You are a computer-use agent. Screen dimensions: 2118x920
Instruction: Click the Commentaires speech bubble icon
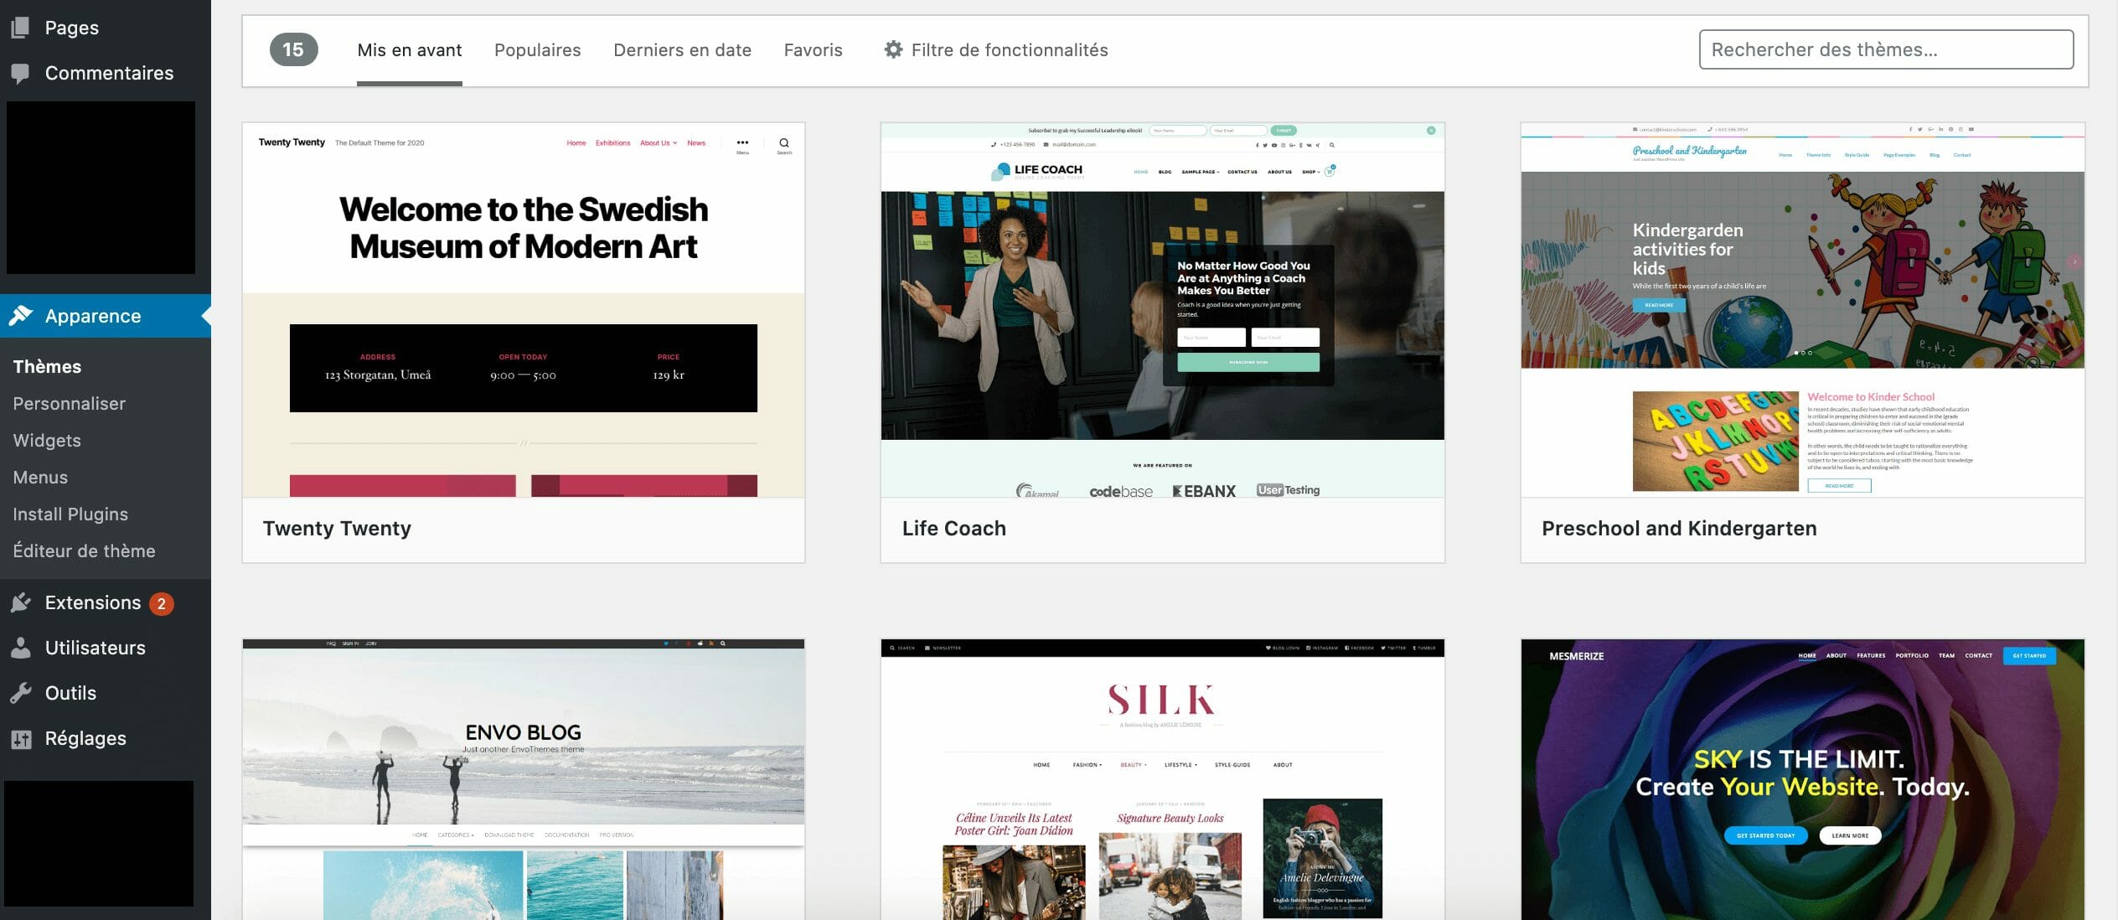tap(21, 74)
